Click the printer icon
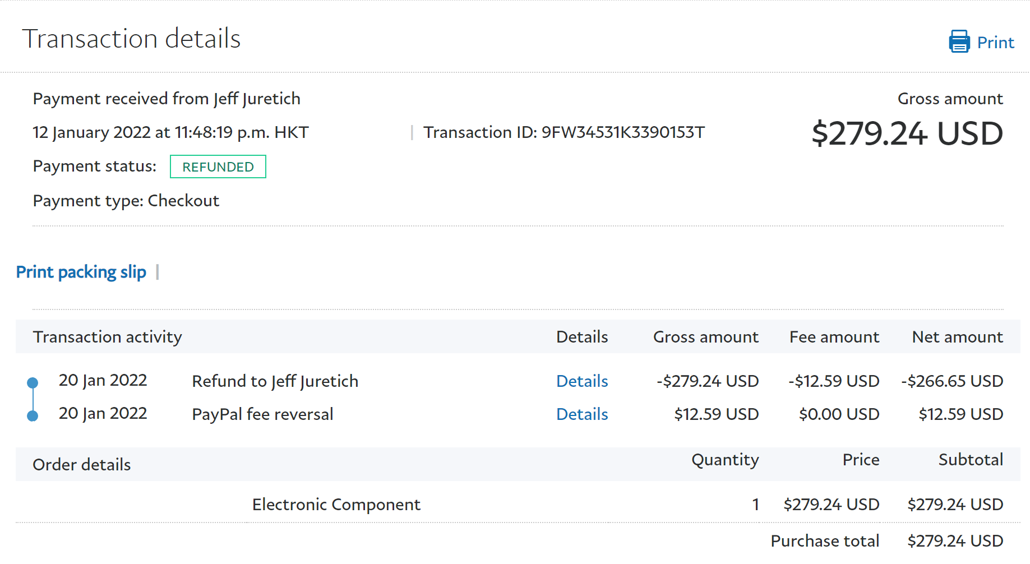The image size is (1030, 564). click(959, 42)
